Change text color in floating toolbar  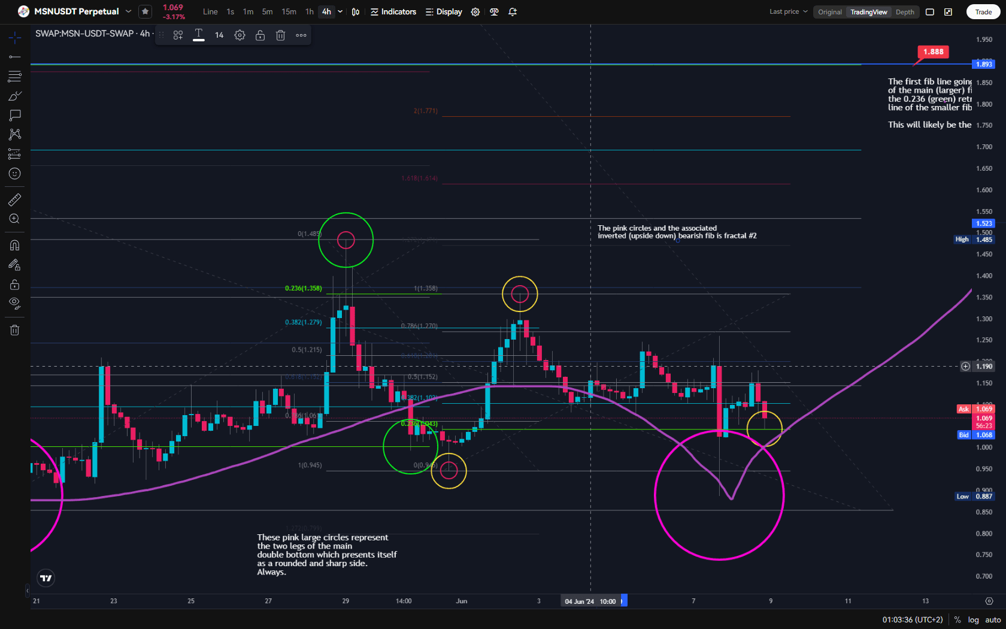pos(199,35)
